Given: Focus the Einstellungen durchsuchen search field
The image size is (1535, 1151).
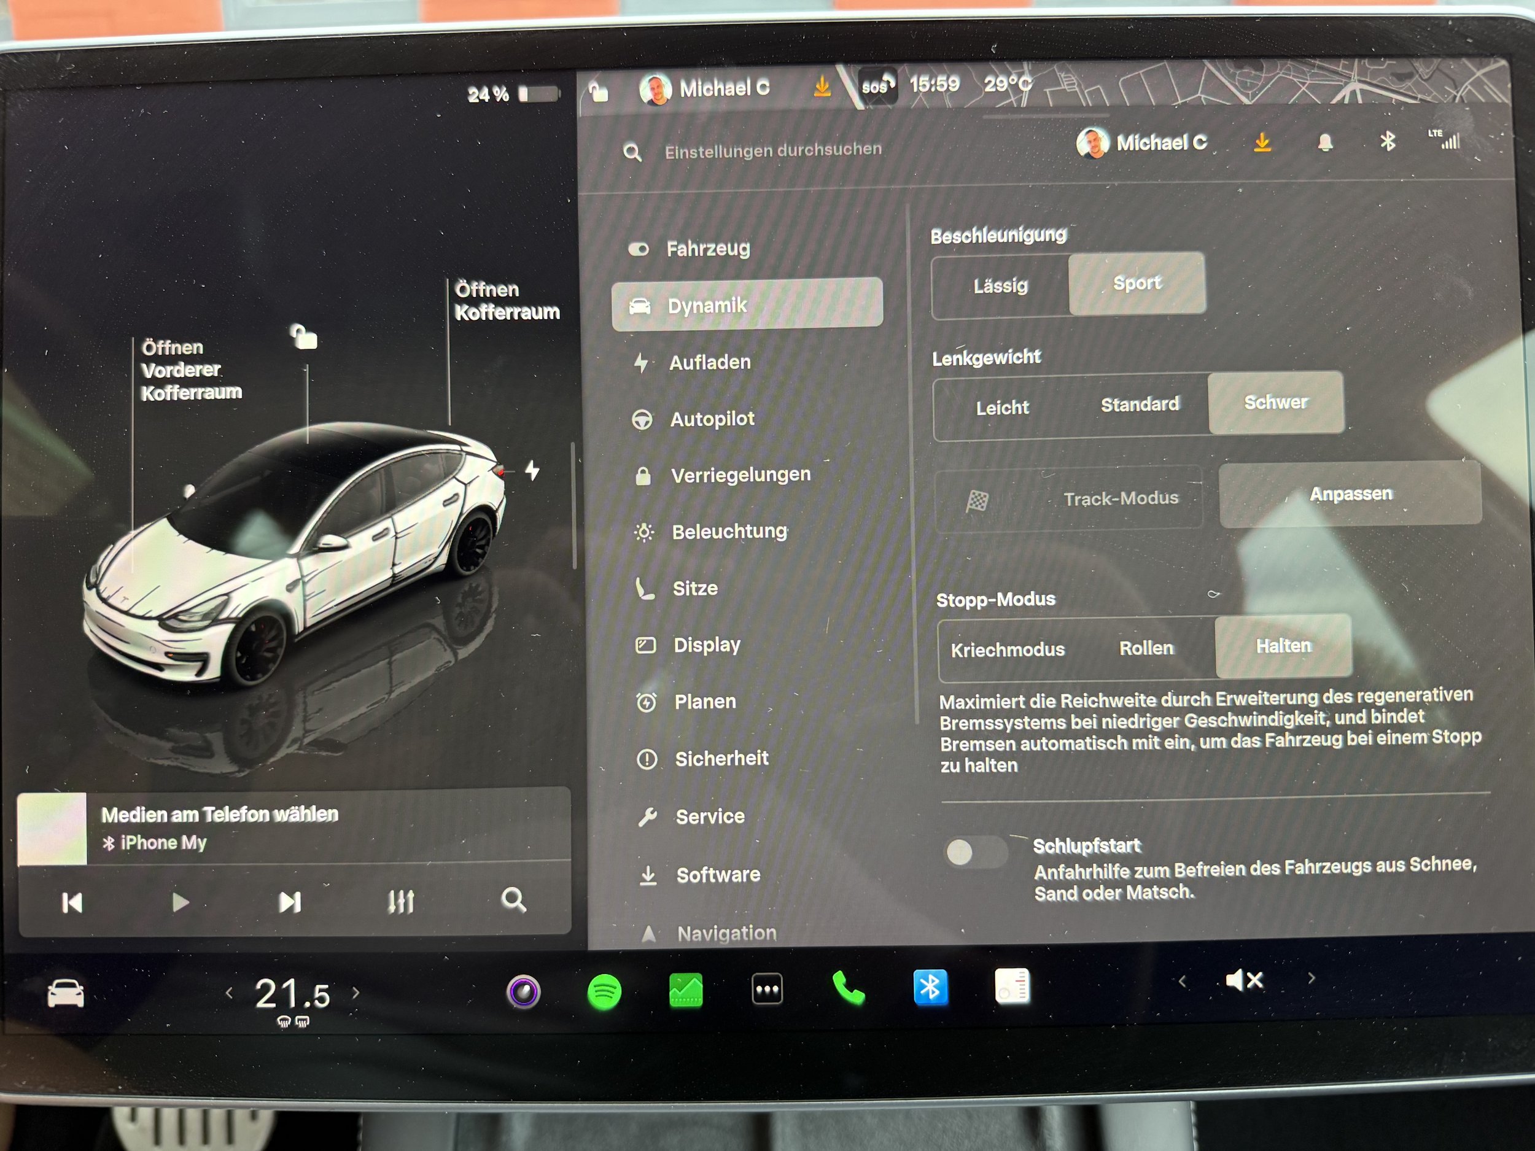Looking at the screenshot, I should click(772, 150).
